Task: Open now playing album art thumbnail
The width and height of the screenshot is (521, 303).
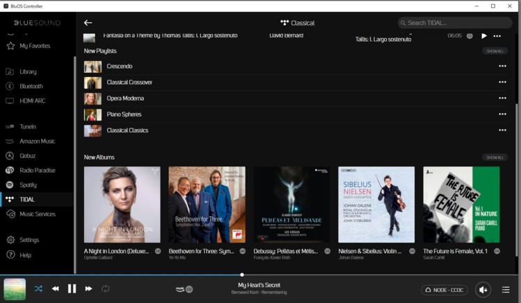Action: (x=15, y=289)
